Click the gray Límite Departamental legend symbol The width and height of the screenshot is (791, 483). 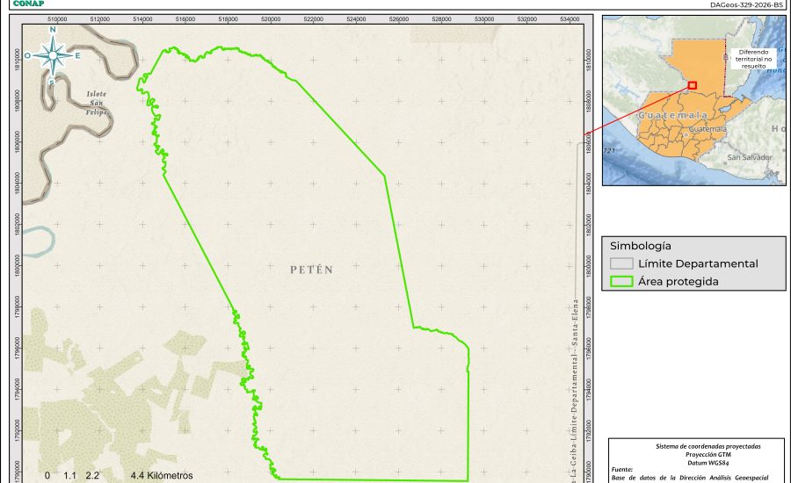click(621, 263)
